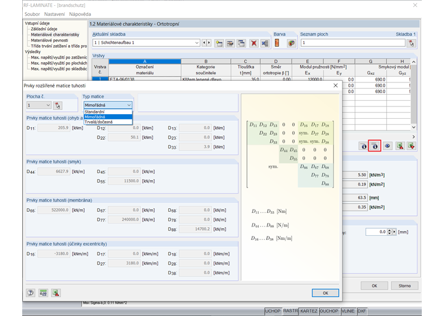The image size is (444, 316).
Task: Copy the current composition using overlapping-windows icon
Action: pyautogui.click(x=241, y=43)
